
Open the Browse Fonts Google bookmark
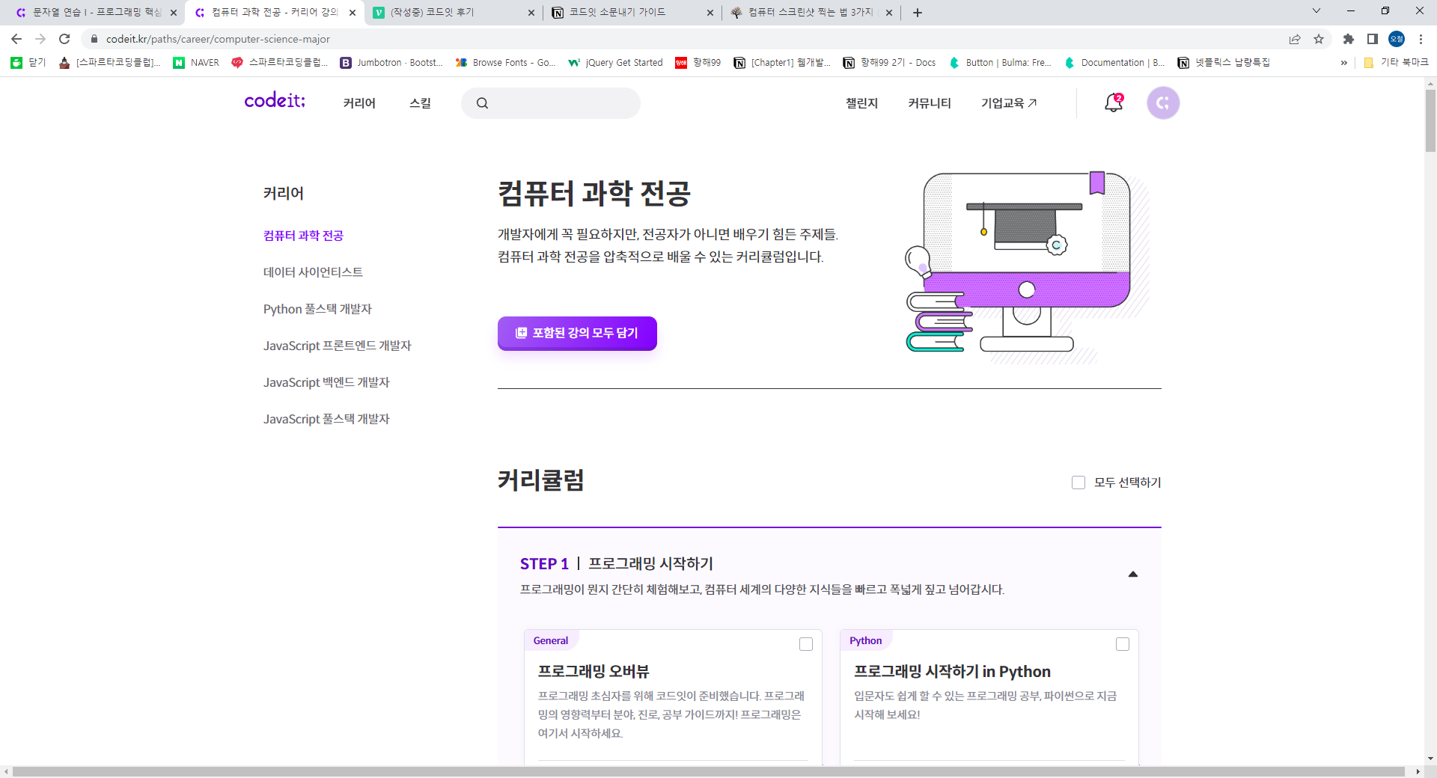pyautogui.click(x=505, y=63)
